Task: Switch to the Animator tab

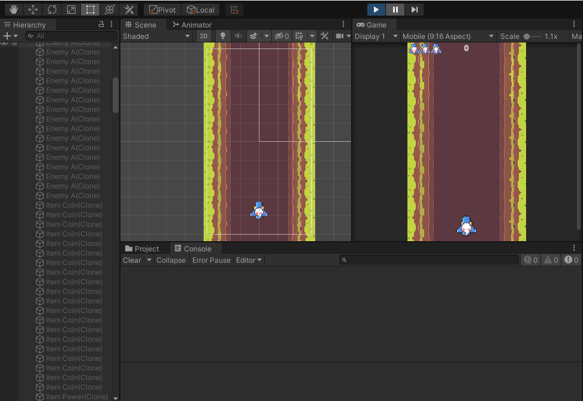Action: tap(192, 25)
